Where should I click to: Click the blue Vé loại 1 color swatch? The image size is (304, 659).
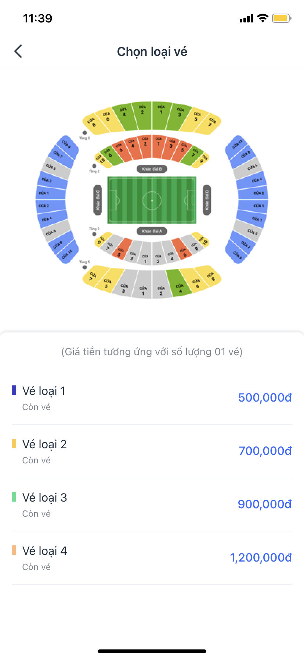pyautogui.click(x=14, y=390)
